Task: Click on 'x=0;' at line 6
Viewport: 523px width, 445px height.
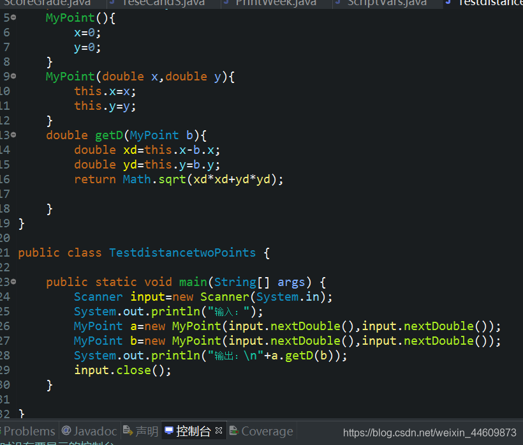Action: [x=87, y=33]
